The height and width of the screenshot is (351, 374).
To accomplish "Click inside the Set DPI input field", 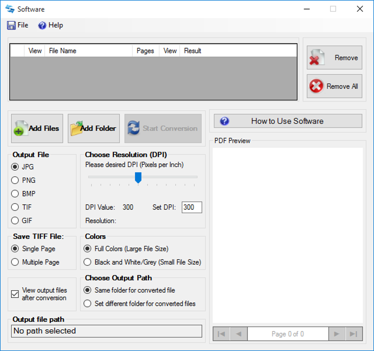I will (192, 207).
